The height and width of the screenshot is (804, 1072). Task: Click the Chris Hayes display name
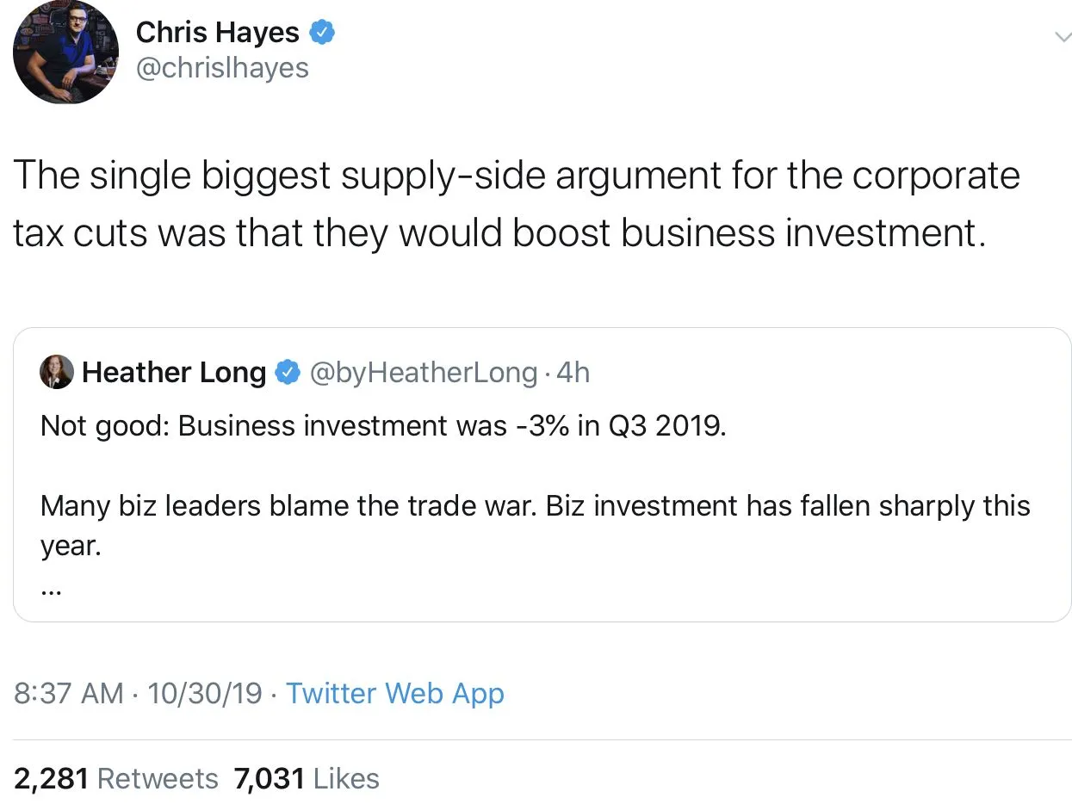pyautogui.click(x=217, y=32)
